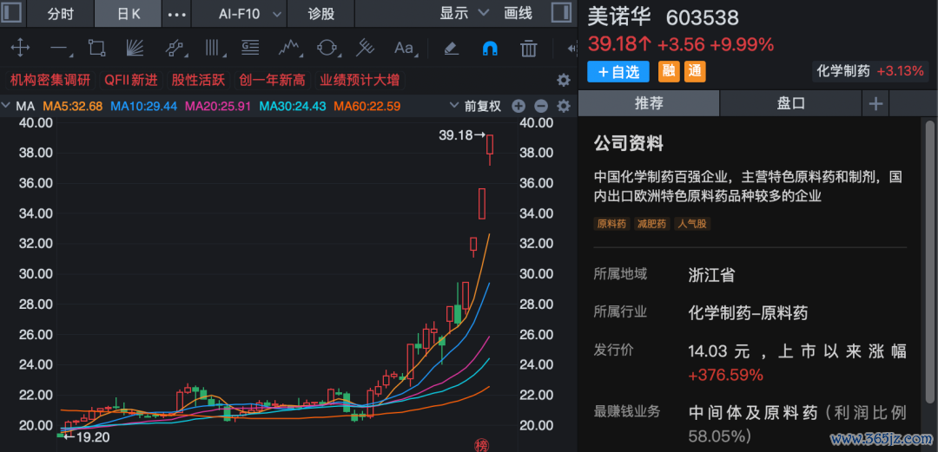Click the 创一年新高 tag
938x452 pixels.
[272, 80]
